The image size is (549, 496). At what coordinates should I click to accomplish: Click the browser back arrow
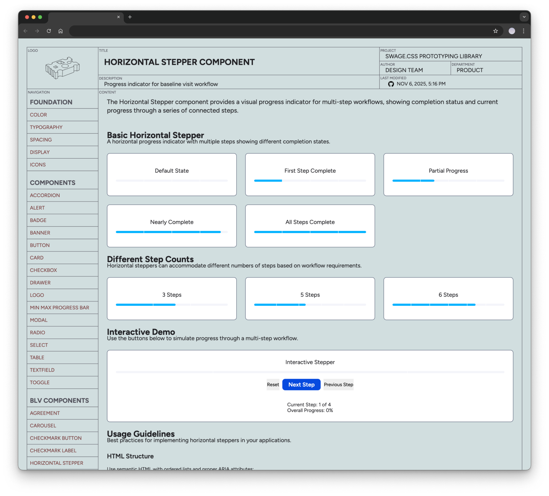point(25,31)
